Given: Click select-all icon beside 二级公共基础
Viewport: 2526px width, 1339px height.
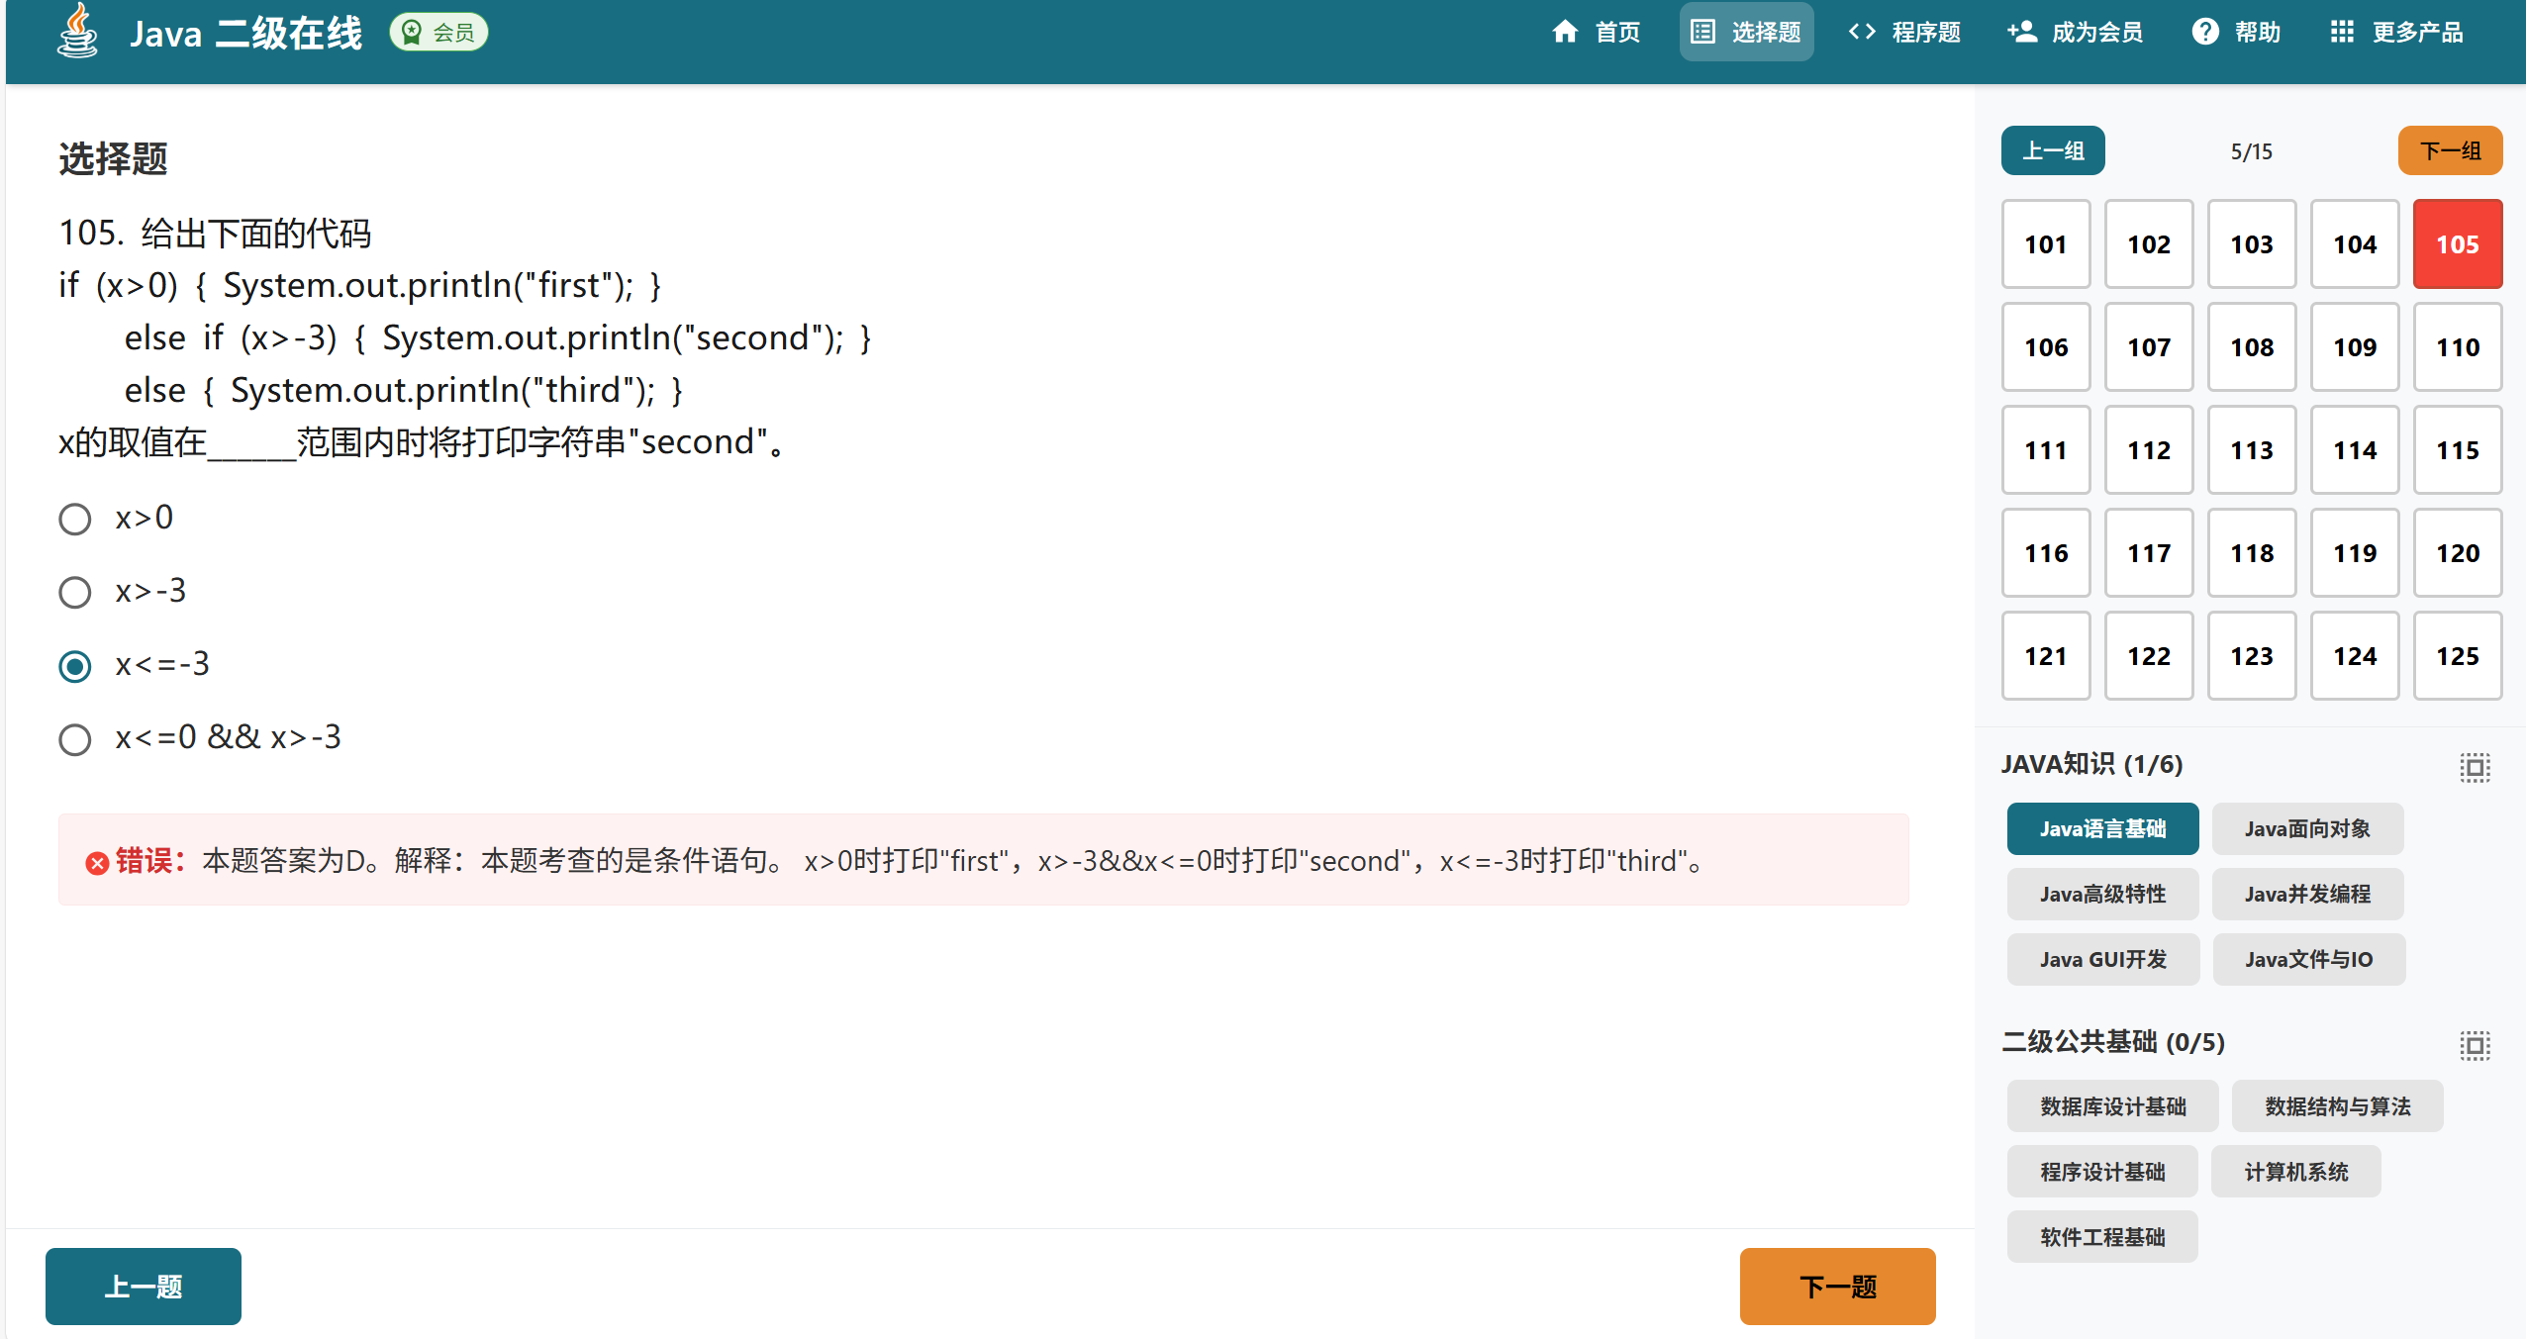Looking at the screenshot, I should 2475,1045.
